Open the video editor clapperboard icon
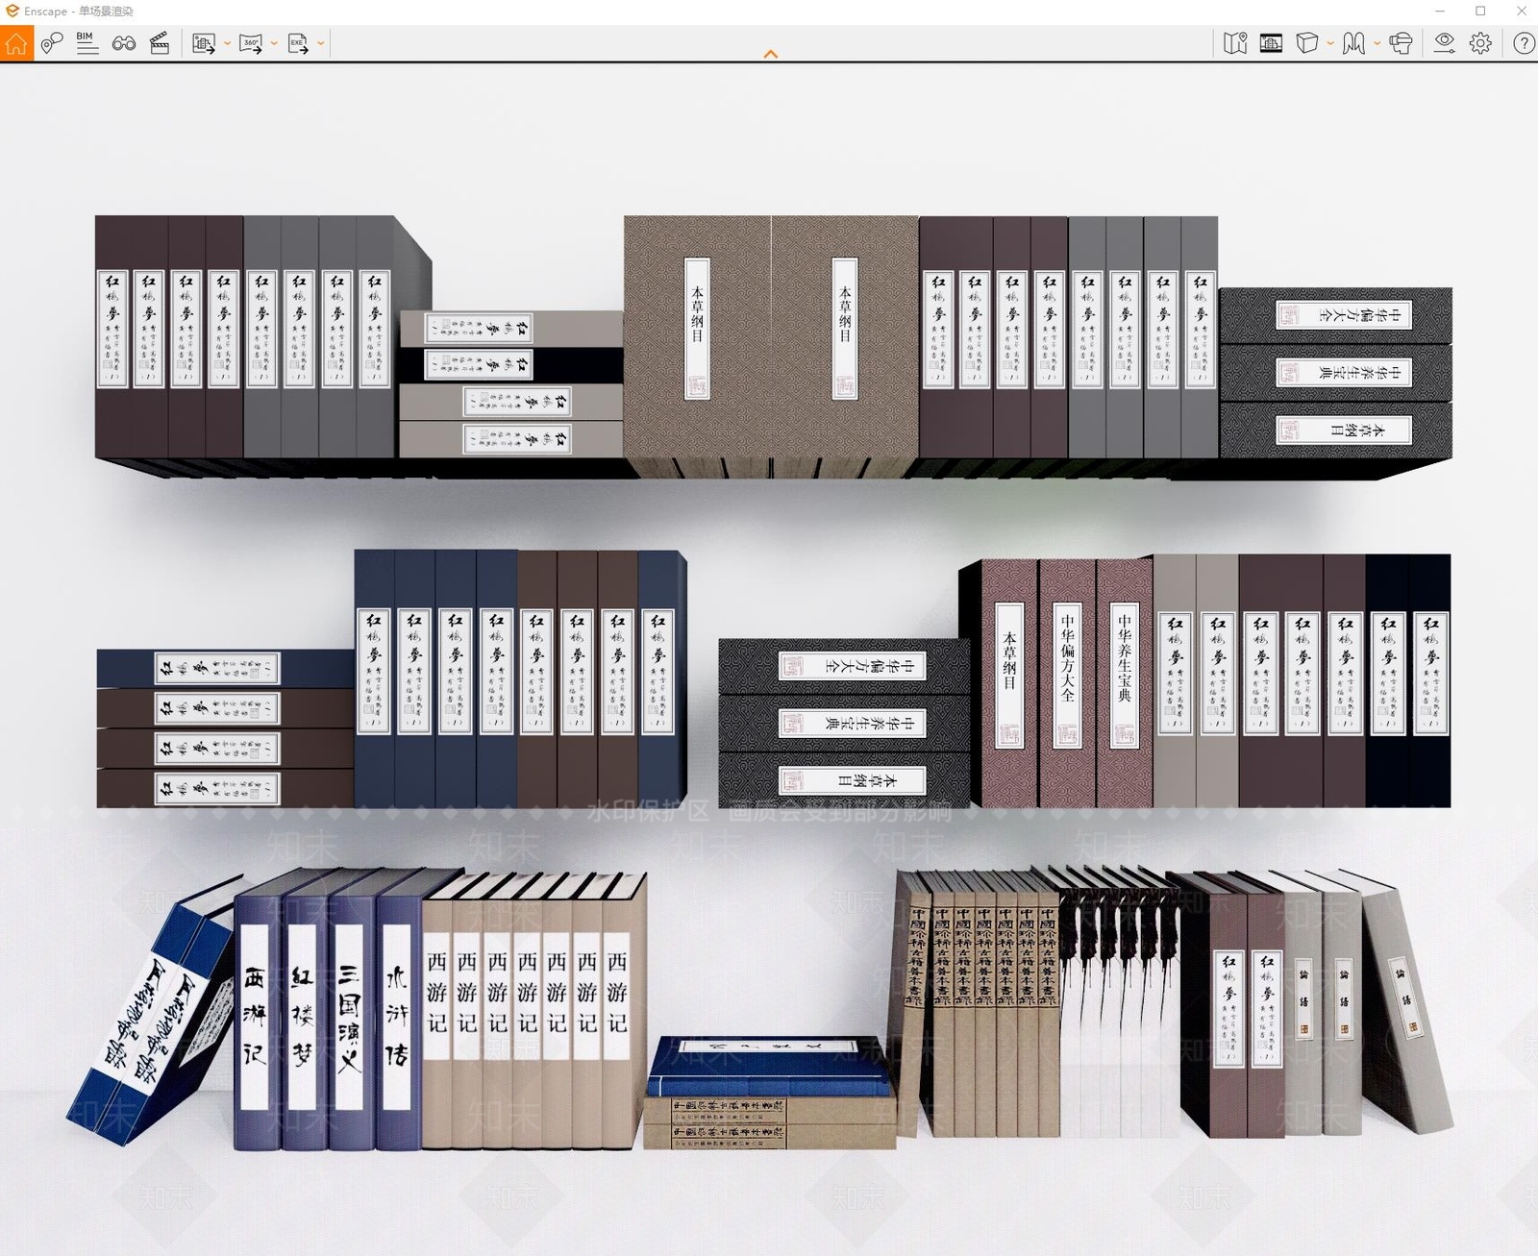Viewport: 1538px width, 1256px height. (x=160, y=43)
